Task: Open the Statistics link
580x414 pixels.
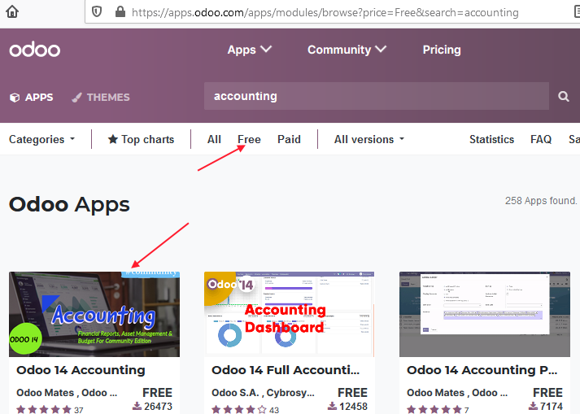Action: 491,139
